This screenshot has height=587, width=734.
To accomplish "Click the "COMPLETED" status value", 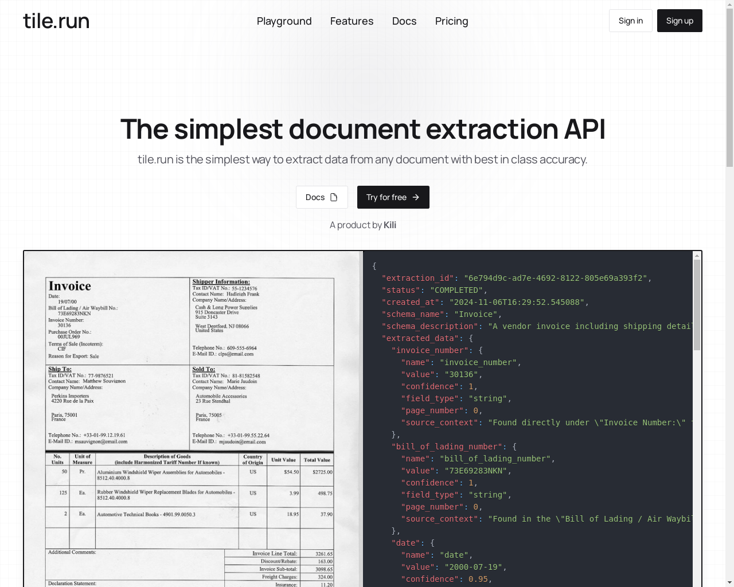I will 457,290.
